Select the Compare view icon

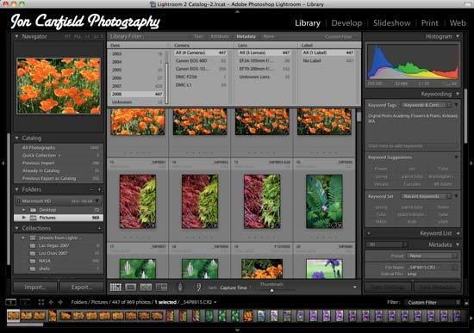tap(146, 287)
